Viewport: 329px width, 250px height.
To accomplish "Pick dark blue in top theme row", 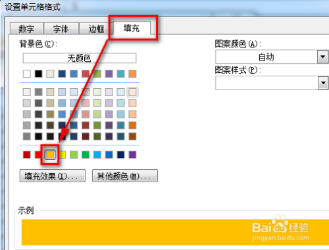I will point(62,74).
